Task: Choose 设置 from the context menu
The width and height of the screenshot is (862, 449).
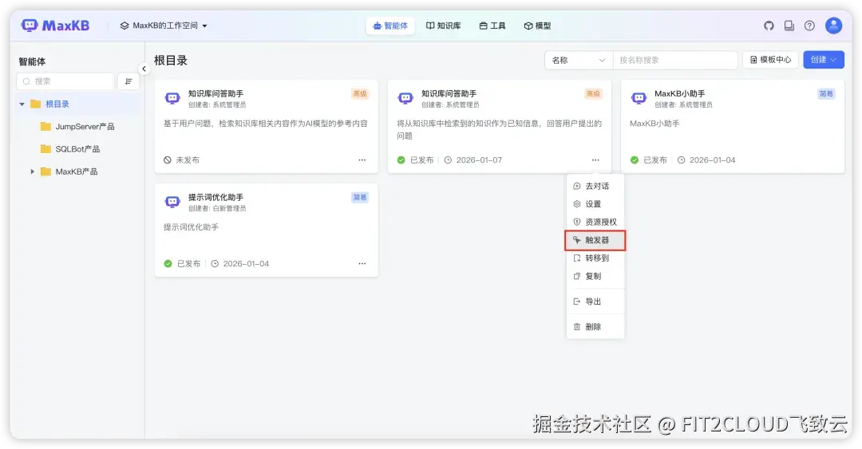Action: coord(595,204)
